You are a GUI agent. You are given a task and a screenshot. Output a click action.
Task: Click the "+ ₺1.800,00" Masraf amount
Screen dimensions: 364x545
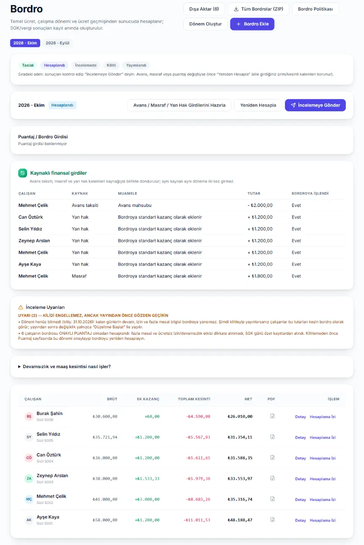point(260,276)
